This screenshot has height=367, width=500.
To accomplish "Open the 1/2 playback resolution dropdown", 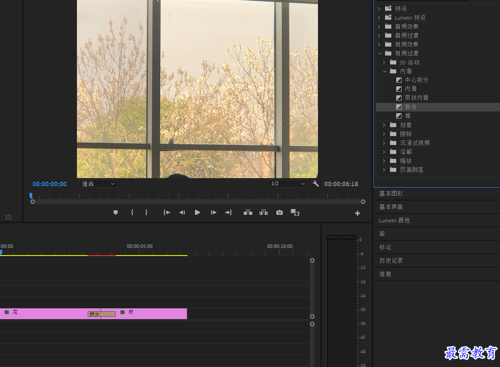I will pyautogui.click(x=288, y=184).
